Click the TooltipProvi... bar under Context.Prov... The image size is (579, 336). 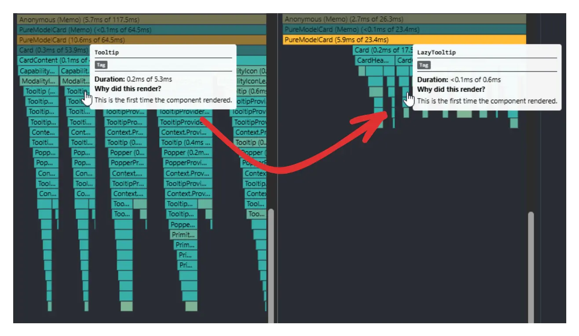188,183
